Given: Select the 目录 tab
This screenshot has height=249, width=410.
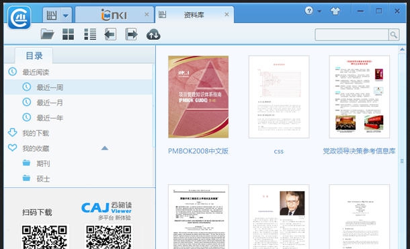Looking at the screenshot, I should pos(34,56).
